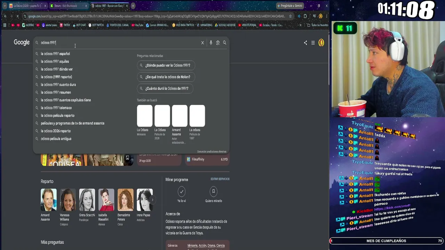Screen dimensions: 445x250
Task: Open the Todos los favoritos folder
Action: point(318,25)
